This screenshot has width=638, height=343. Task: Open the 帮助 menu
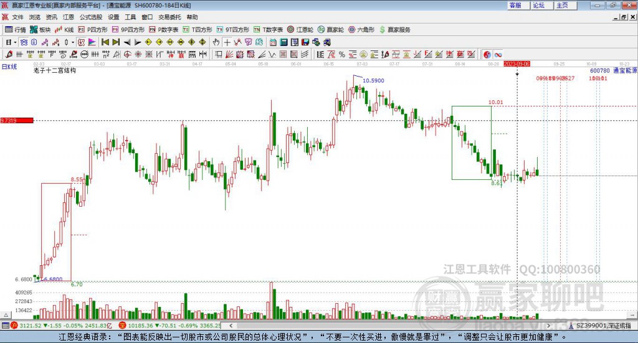192,17
